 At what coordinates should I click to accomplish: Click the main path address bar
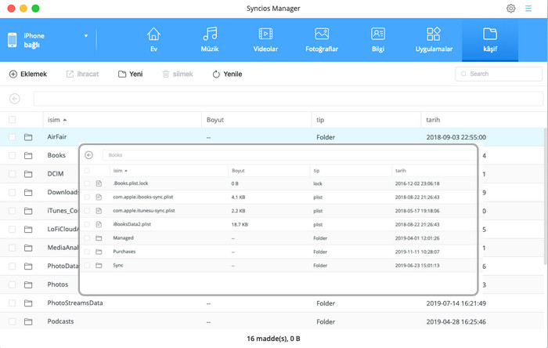(288, 99)
